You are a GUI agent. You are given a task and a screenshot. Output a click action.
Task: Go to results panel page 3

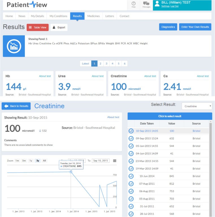106,64
